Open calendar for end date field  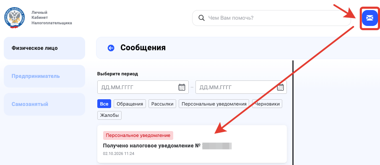click(281, 87)
